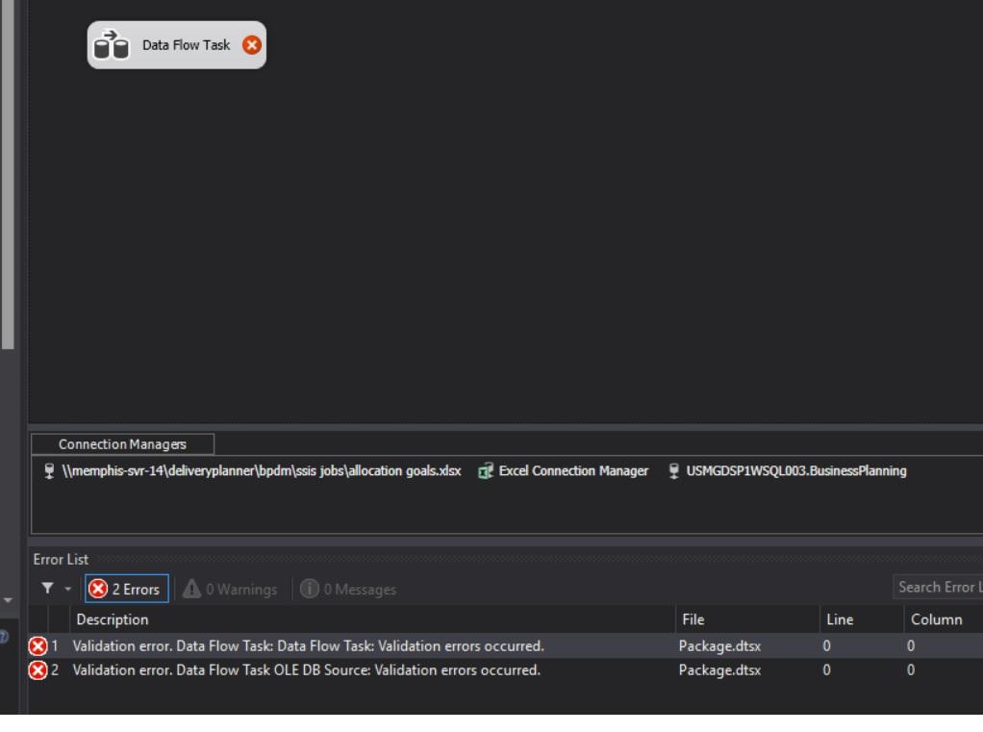Click the info icon beside 0 Messages
The height and width of the screenshot is (732, 983).
point(310,589)
